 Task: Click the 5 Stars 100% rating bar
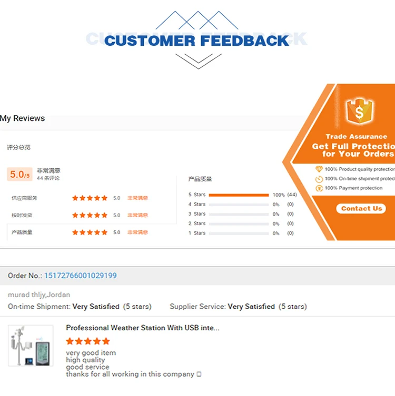pos(239,195)
